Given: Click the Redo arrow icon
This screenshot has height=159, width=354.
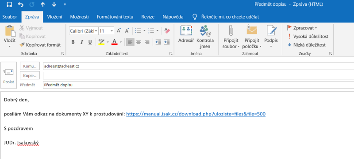Looking at the screenshot, I should click(x=32, y=4).
